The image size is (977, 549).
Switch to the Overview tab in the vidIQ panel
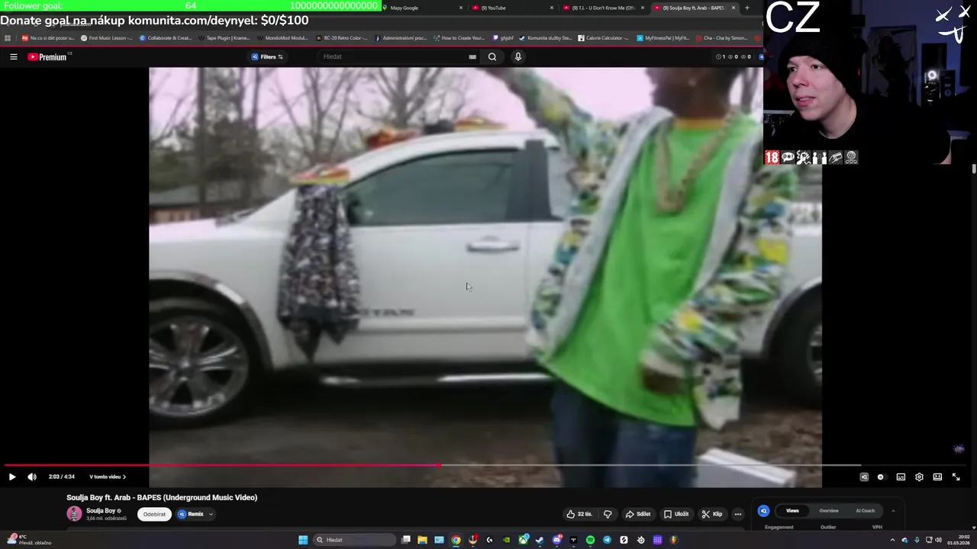pyautogui.click(x=829, y=511)
